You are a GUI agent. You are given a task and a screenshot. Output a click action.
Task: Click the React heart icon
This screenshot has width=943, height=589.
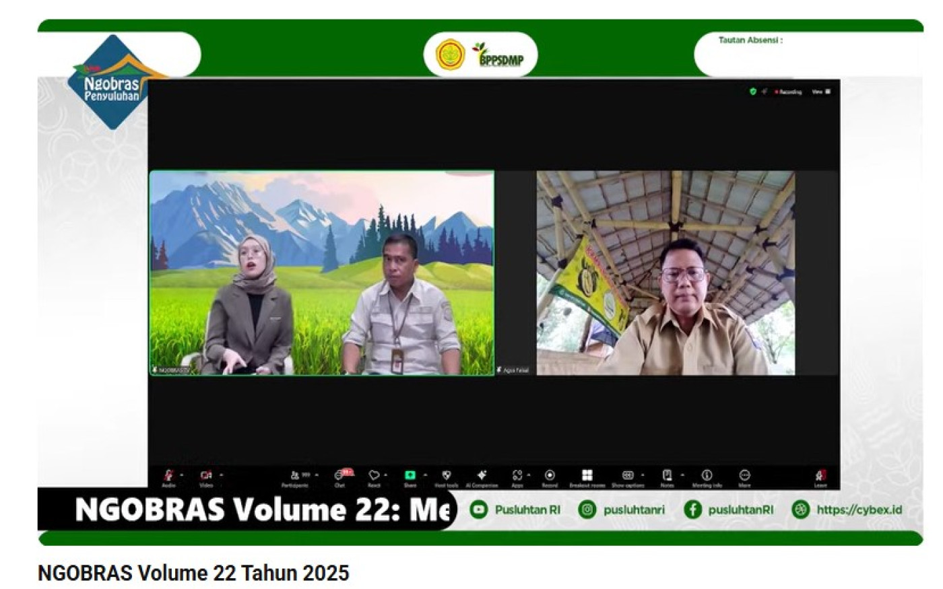[x=374, y=476]
